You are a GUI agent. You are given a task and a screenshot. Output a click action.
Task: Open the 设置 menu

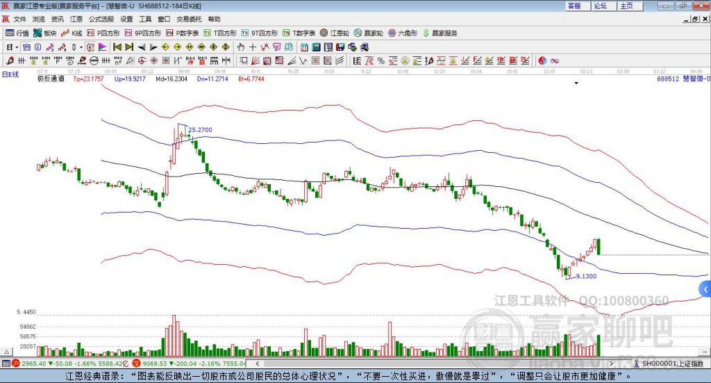(126, 19)
